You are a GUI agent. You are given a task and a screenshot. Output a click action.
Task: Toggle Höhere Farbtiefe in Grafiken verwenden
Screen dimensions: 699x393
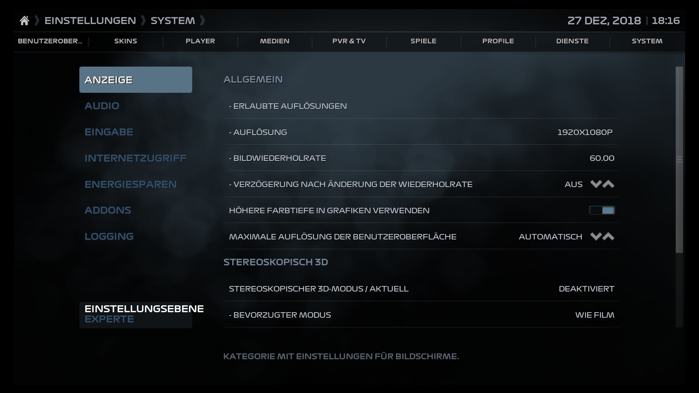(602, 210)
